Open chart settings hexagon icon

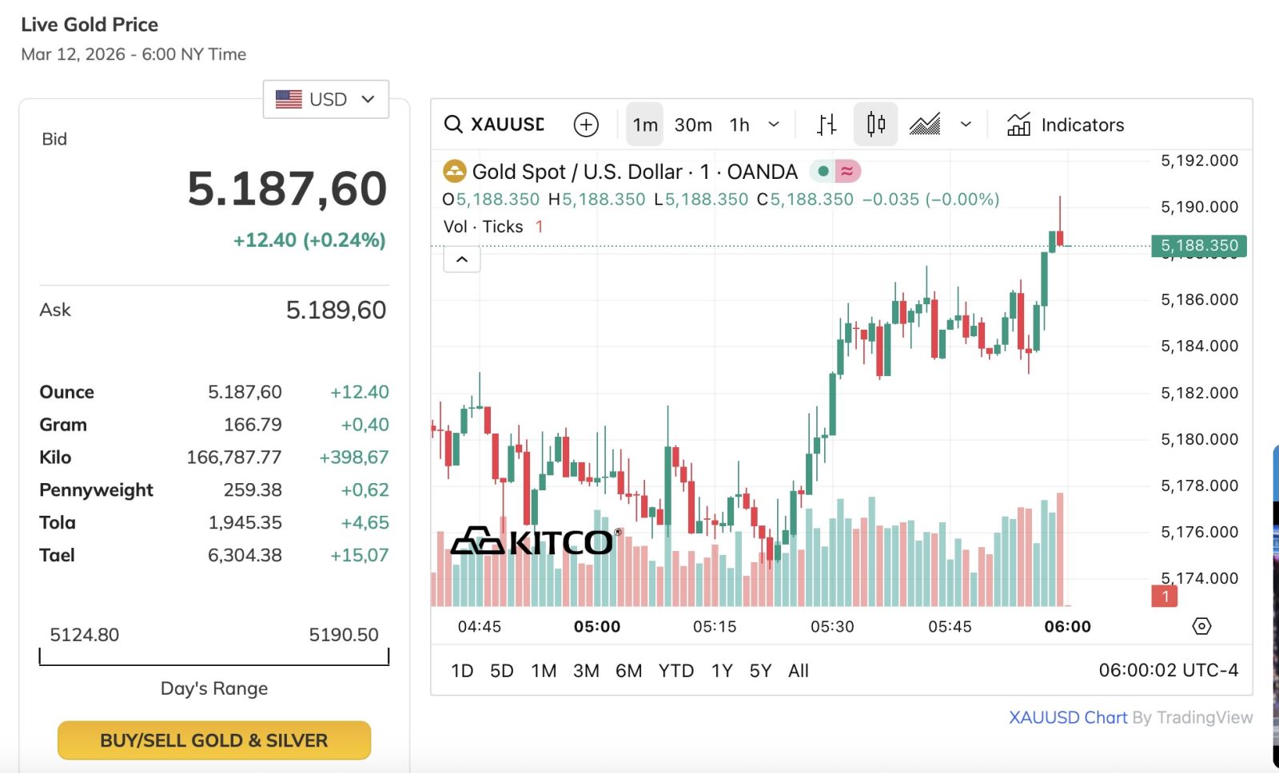coord(1201,626)
